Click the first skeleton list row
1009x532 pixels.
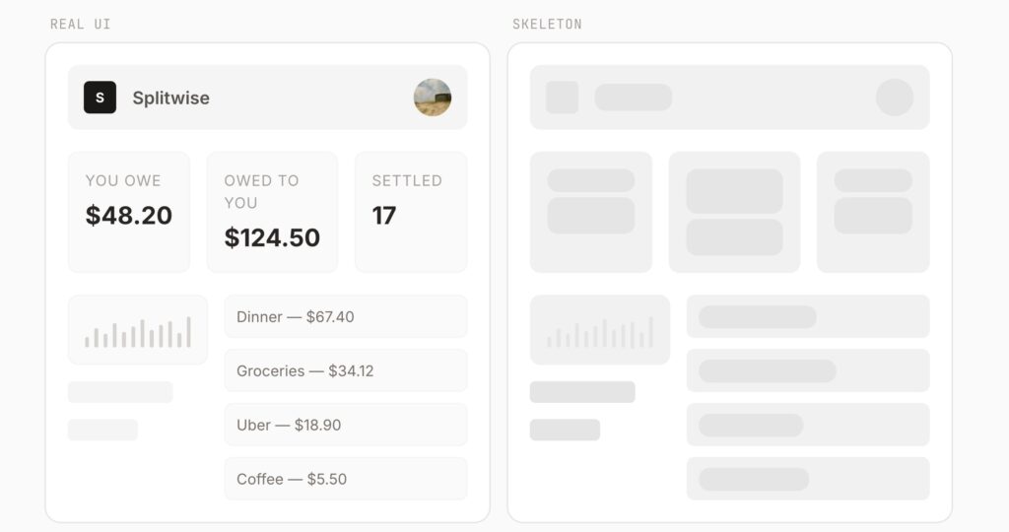click(808, 317)
